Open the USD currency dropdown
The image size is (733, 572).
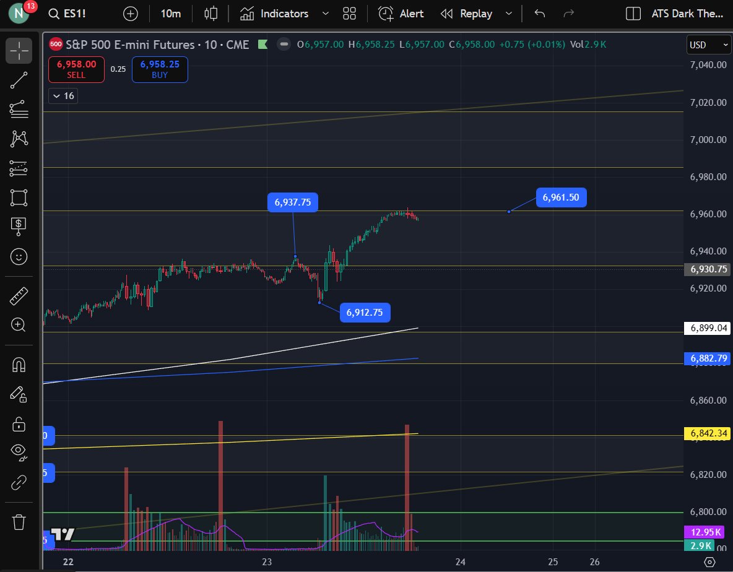pyautogui.click(x=708, y=45)
